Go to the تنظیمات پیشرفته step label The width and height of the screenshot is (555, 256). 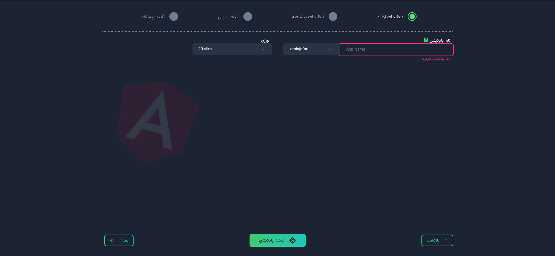tap(308, 17)
